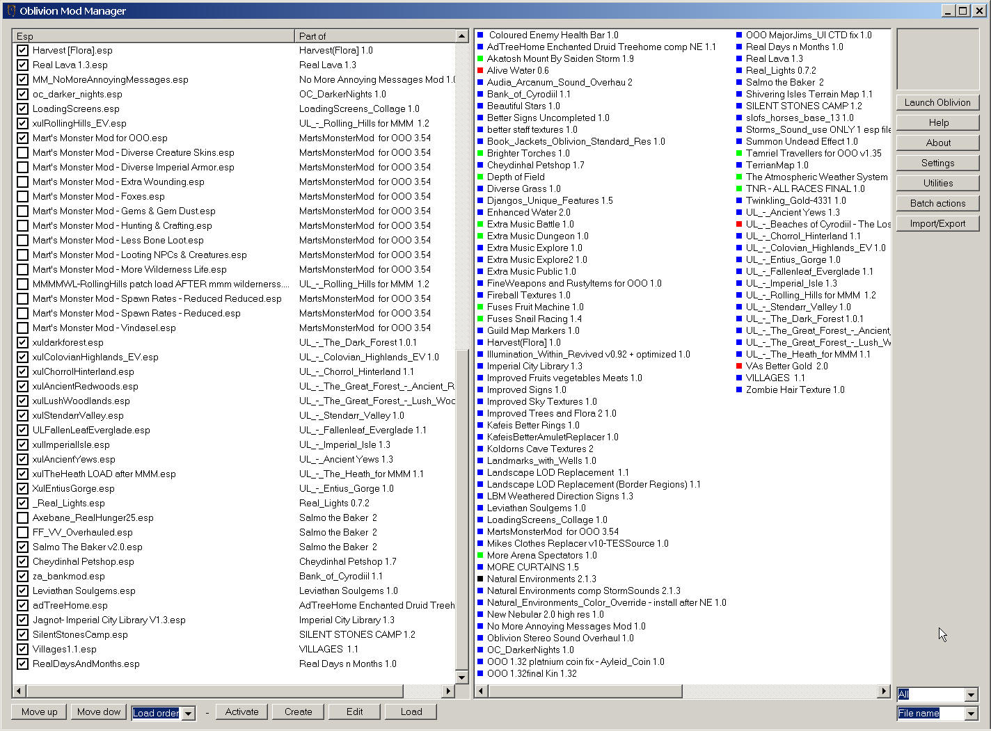Click the green square beside TNR - ALL RACES FINAL
Screen dimensions: 991x731
[x=739, y=188]
